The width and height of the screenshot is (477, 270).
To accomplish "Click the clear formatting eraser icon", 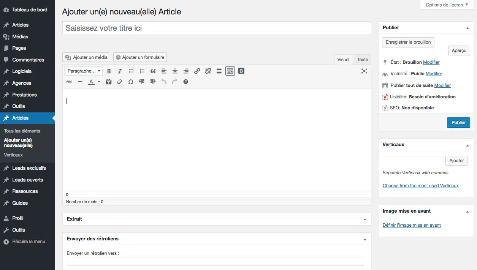I will coord(120,82).
